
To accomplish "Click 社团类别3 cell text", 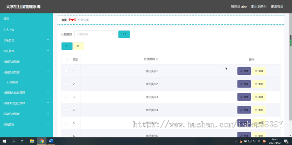I will 152,97.
